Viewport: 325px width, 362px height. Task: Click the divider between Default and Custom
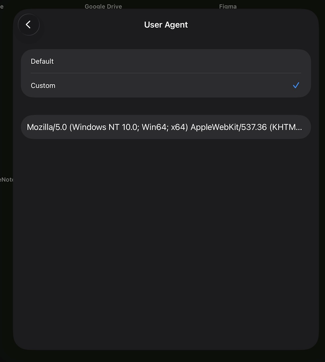pyautogui.click(x=165, y=73)
